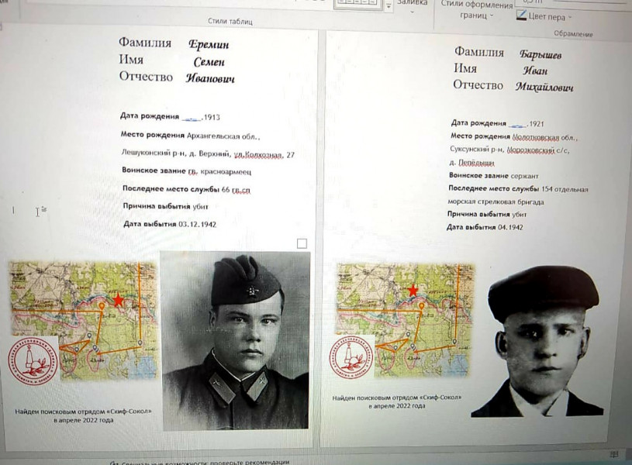632x465 pixels.
Task: Click the Обрамление group label
Action: [x=573, y=34]
